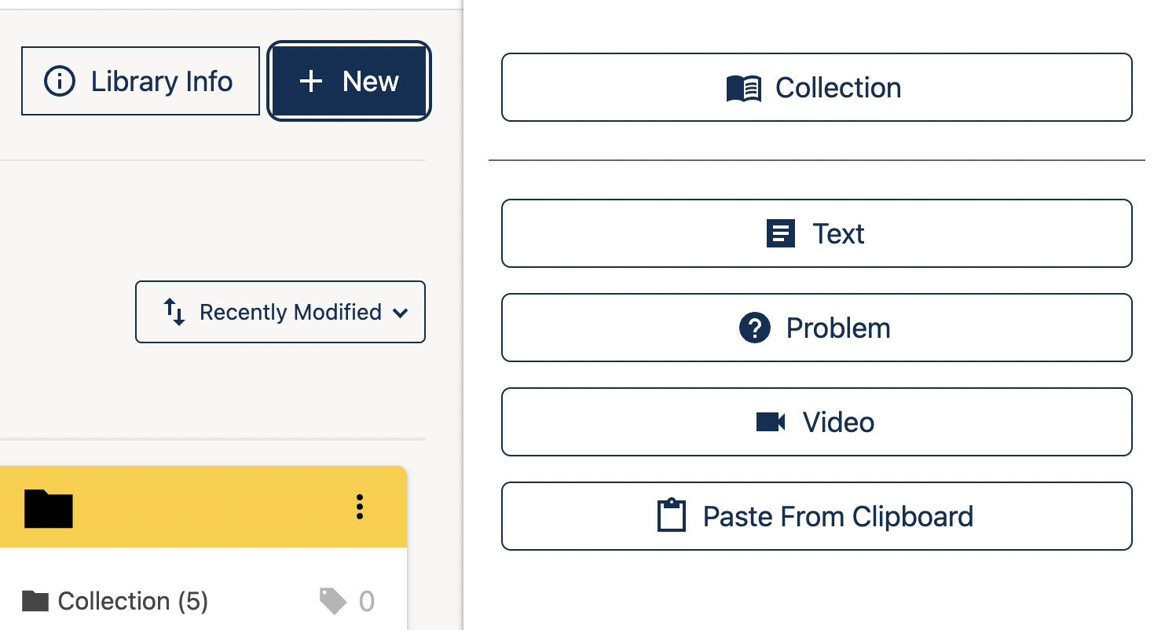This screenshot has height=630, width=1154.
Task: Choose Problem from the new content options
Action: pos(816,328)
